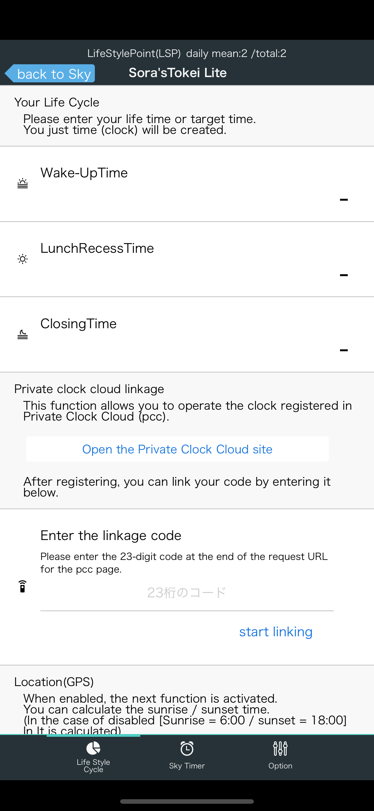This screenshot has width=374, height=811.
Task: Tap the sun icon beside LunchRecessTime
Action: point(23,259)
